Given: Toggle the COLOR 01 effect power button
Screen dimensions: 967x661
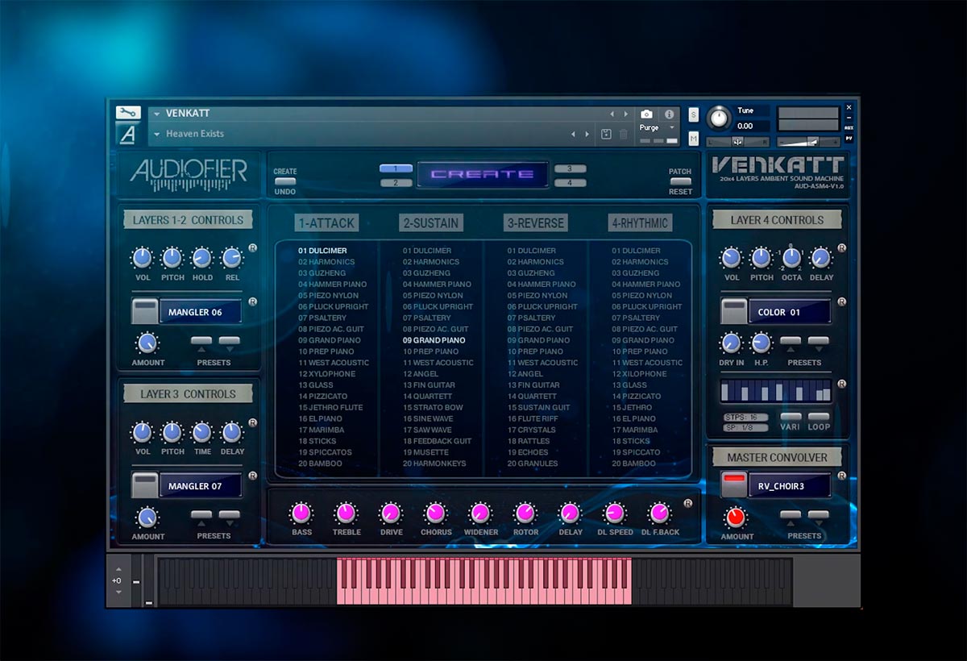Looking at the screenshot, I should (x=733, y=311).
